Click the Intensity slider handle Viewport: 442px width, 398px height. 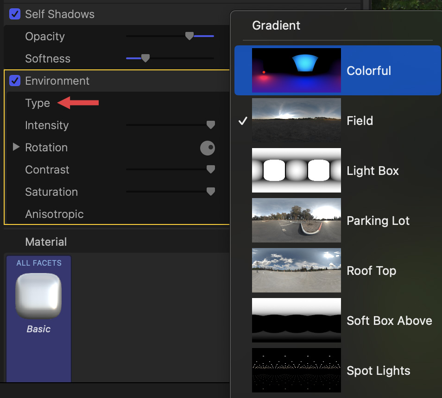(210, 125)
